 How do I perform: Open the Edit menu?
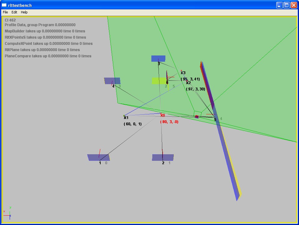point(14,12)
